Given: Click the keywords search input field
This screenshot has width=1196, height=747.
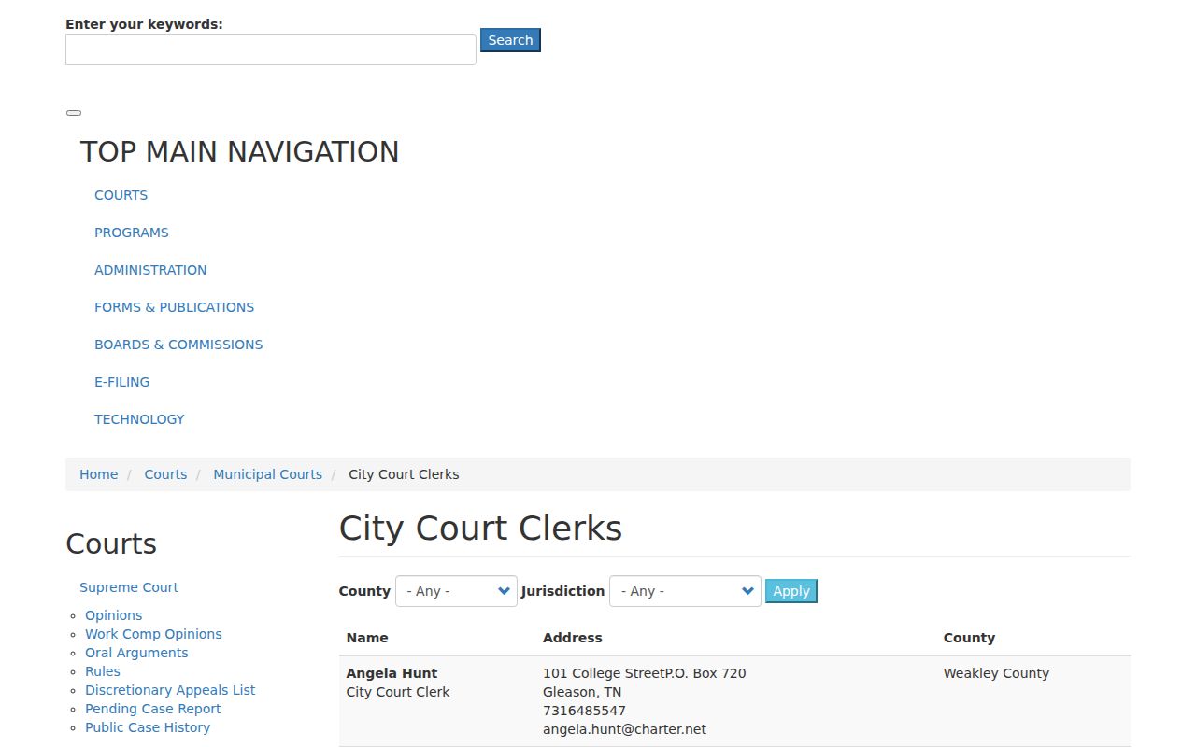Looking at the screenshot, I should point(271,49).
